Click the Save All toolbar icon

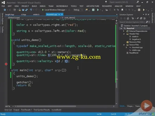click(26, 10)
